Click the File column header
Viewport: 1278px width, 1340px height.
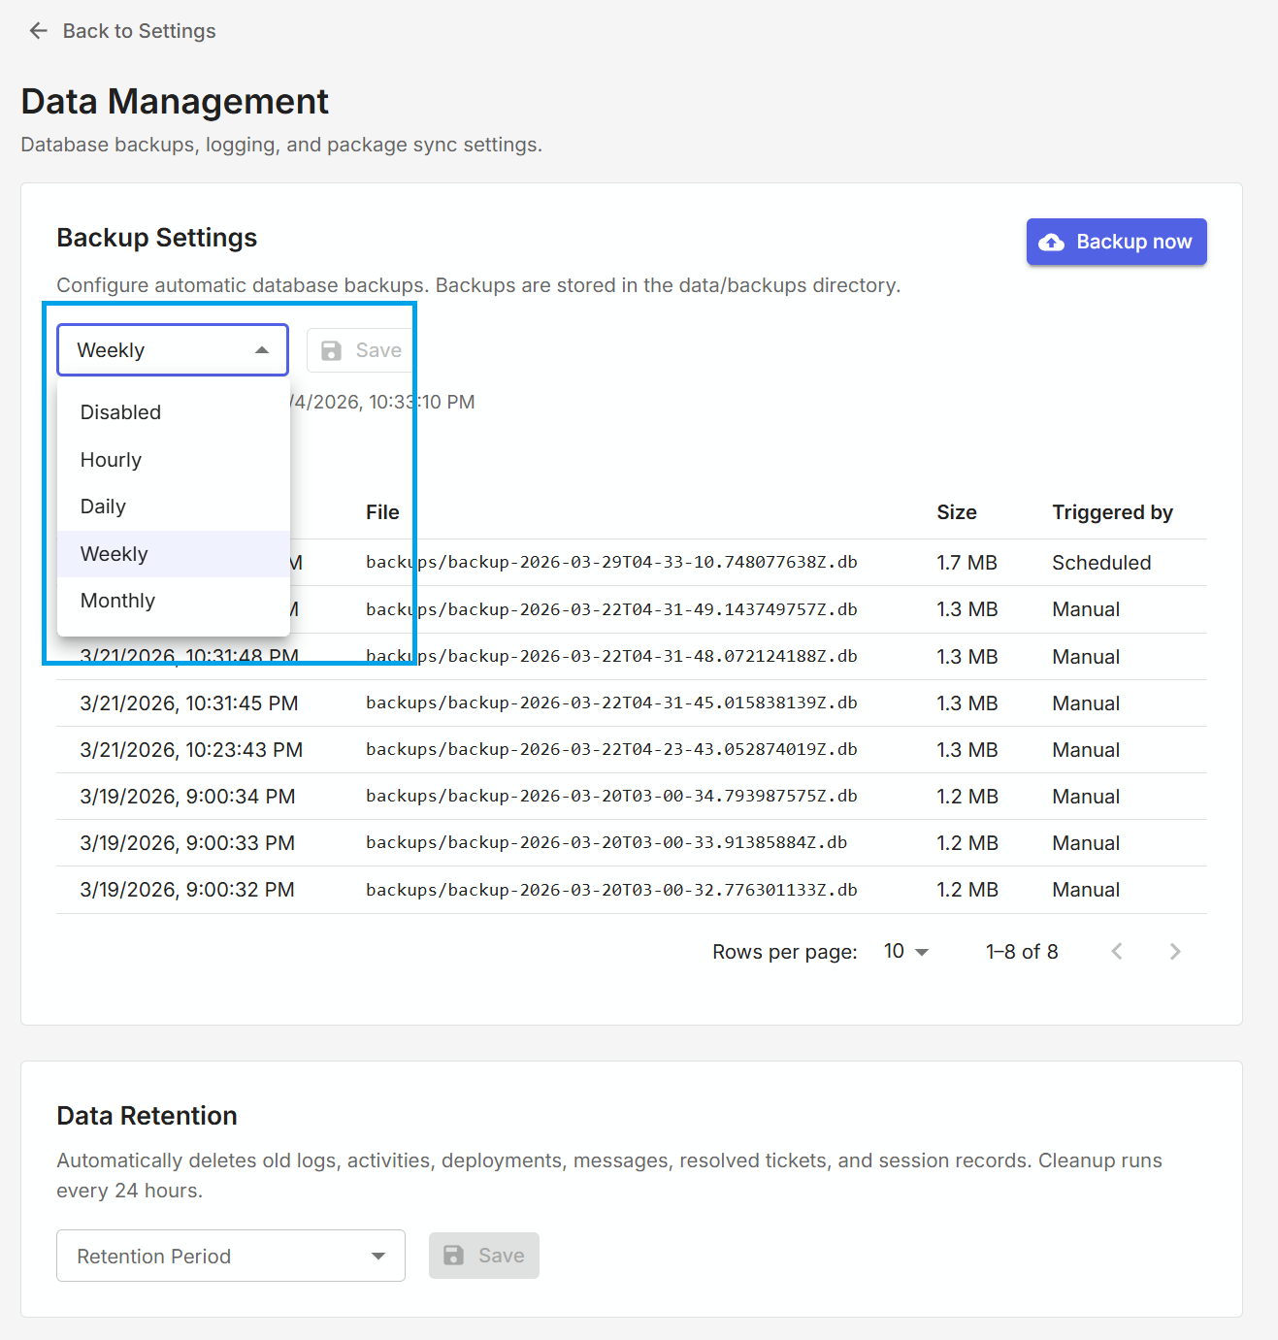[x=382, y=512]
